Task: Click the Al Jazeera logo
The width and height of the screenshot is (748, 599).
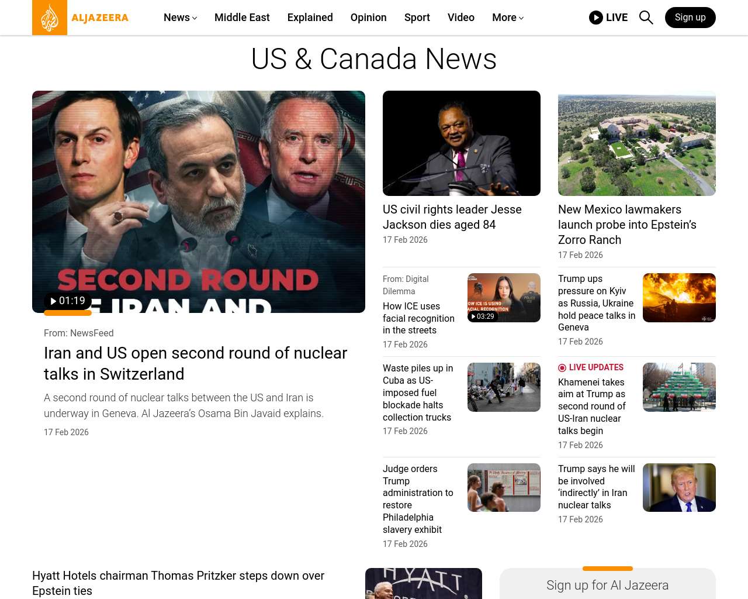Action: [x=80, y=18]
